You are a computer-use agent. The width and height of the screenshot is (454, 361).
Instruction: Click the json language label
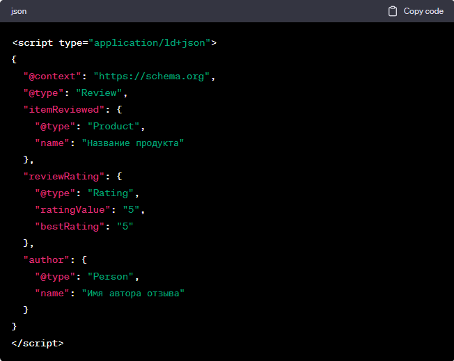coord(19,11)
